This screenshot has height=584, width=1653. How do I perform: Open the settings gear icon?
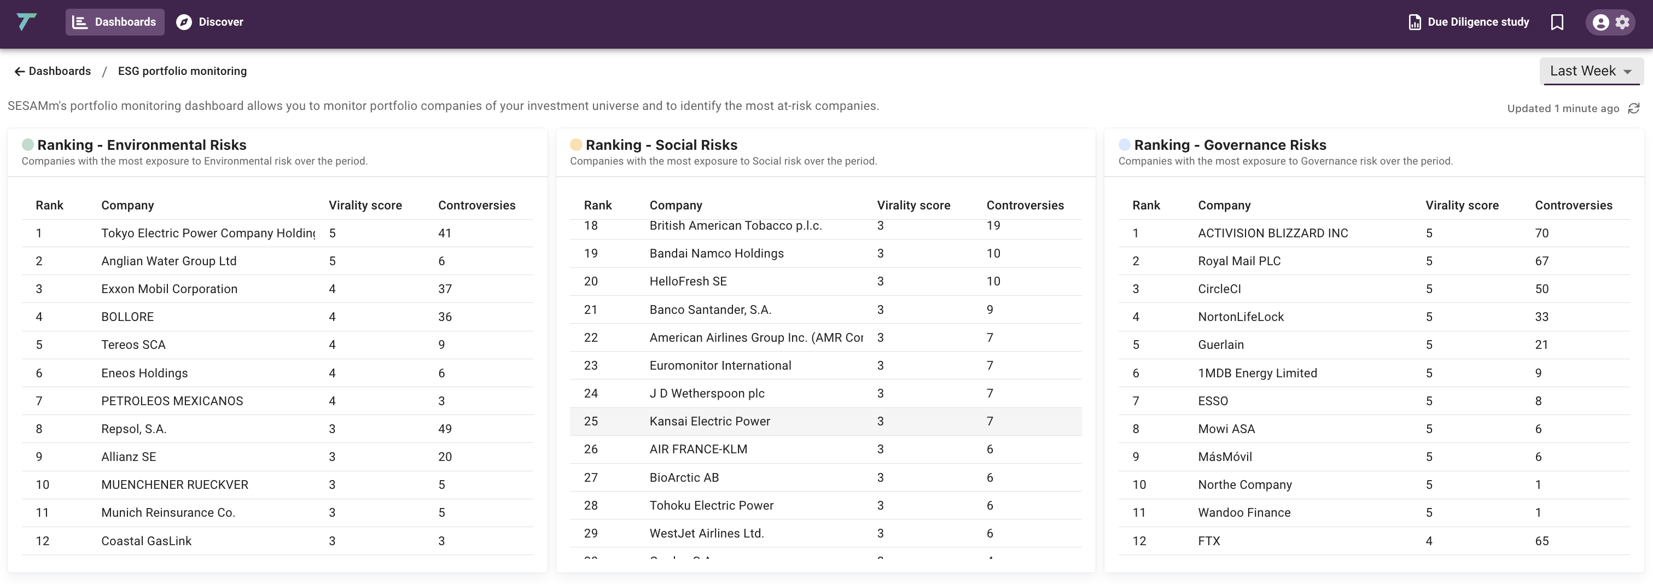(1622, 22)
